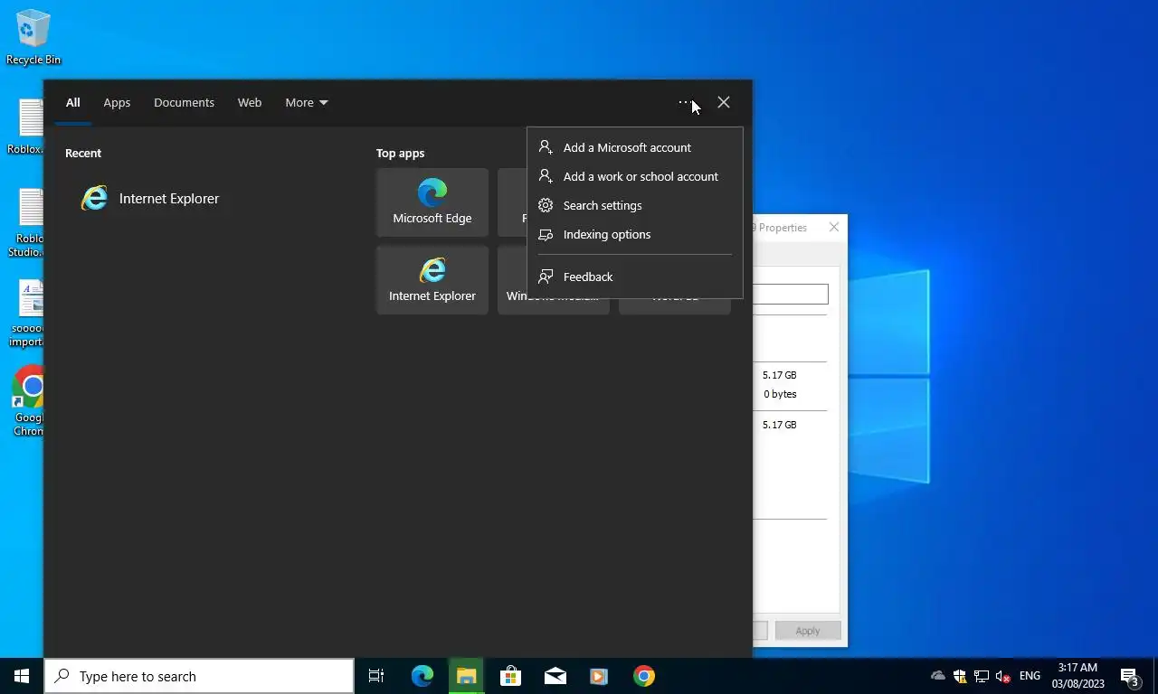Expand the More filter dropdown
Screen dimensions: 1158x694
(x=307, y=102)
